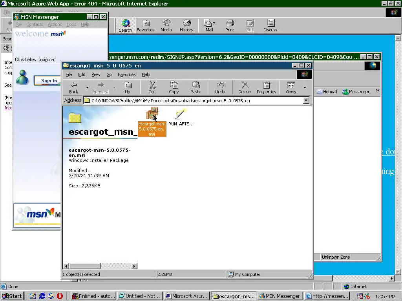Open Favorites menu in escargot folder

tap(127, 74)
